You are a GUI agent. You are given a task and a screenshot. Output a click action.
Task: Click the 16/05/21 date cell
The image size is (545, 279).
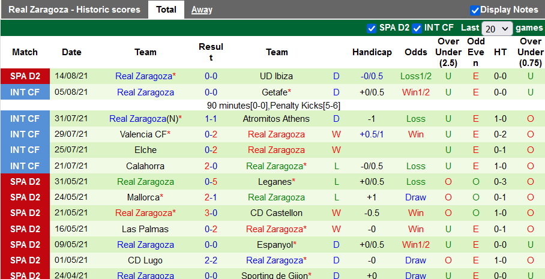71,229
